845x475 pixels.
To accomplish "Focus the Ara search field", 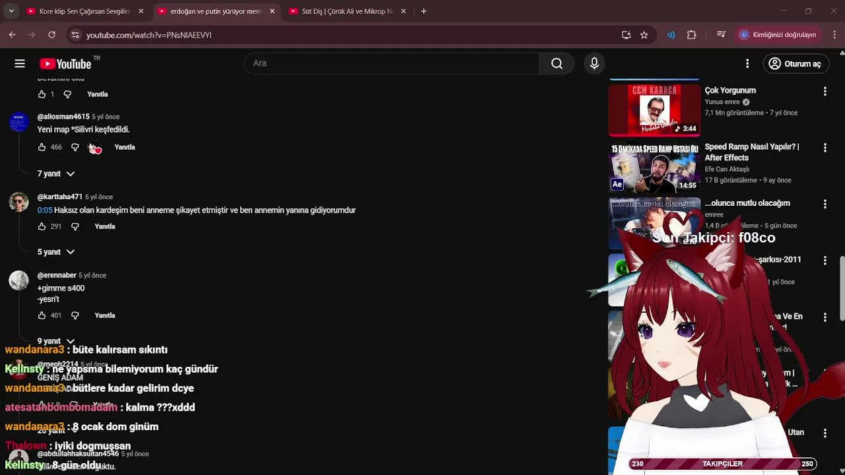I will (x=391, y=63).
